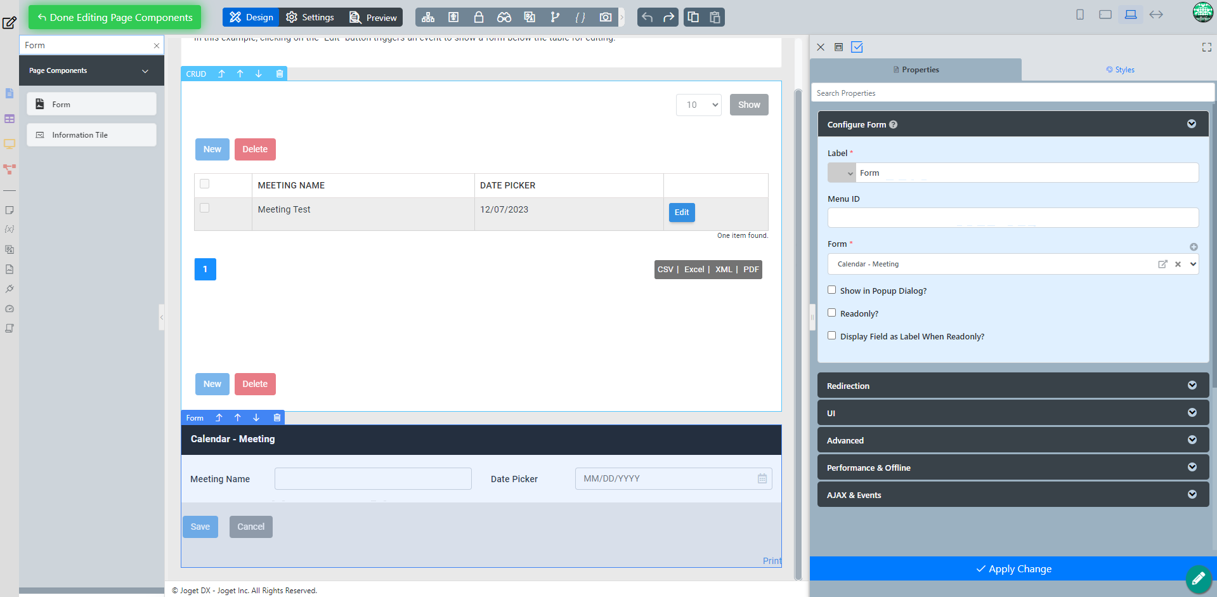Delete the CRUD component with trash icon
Image resolution: width=1217 pixels, height=597 pixels.
(279, 74)
